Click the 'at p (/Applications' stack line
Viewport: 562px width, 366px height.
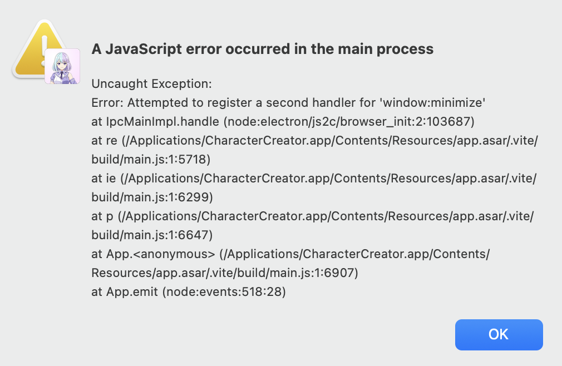coord(312,216)
